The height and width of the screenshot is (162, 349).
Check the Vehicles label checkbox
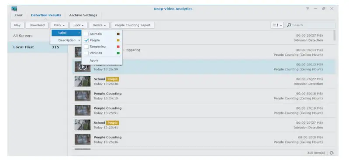86,53
